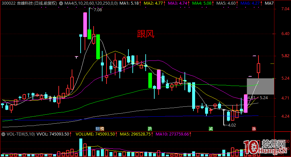Open the 榜 event marker
This screenshot has height=157, width=291.
click(x=102, y=129)
